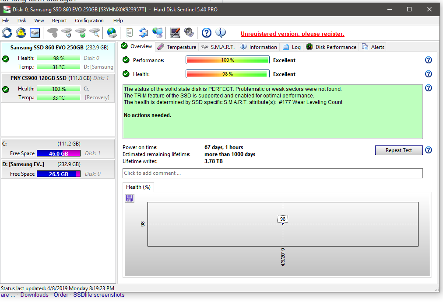
Task: Click the Power on time 67 days value
Action: click(x=224, y=147)
